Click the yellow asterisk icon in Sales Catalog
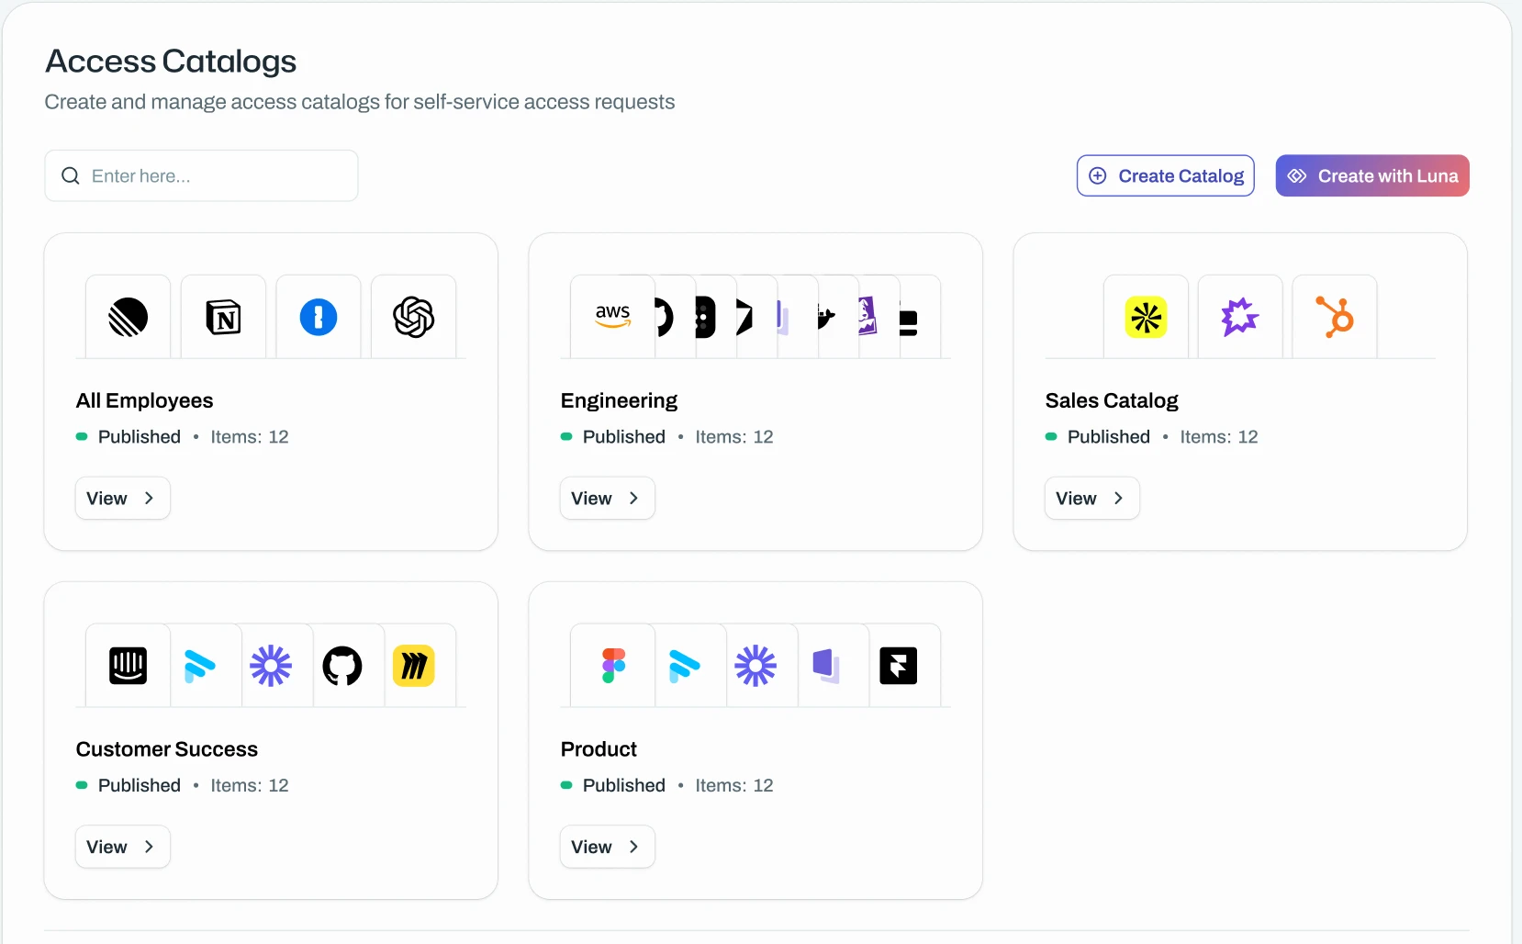 [x=1146, y=318]
